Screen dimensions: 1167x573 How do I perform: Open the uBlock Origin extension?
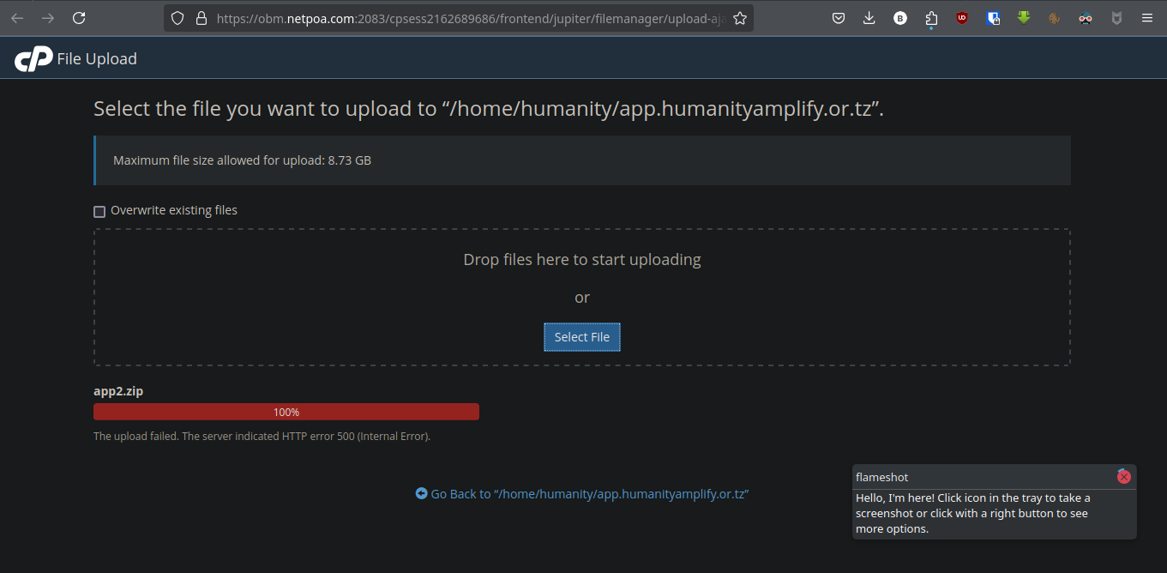(962, 18)
